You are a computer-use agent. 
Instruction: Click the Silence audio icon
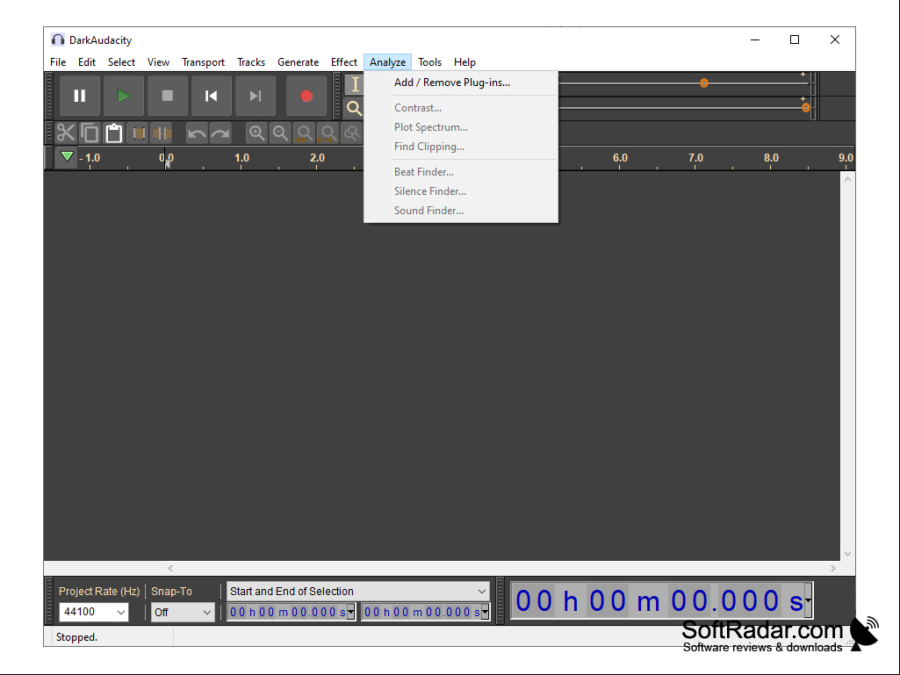[x=162, y=133]
